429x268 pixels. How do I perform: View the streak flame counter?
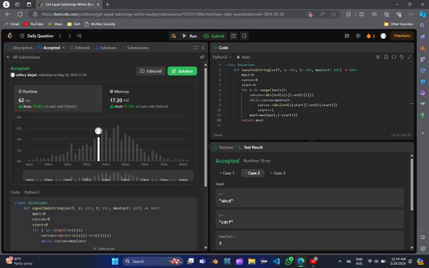click(371, 36)
